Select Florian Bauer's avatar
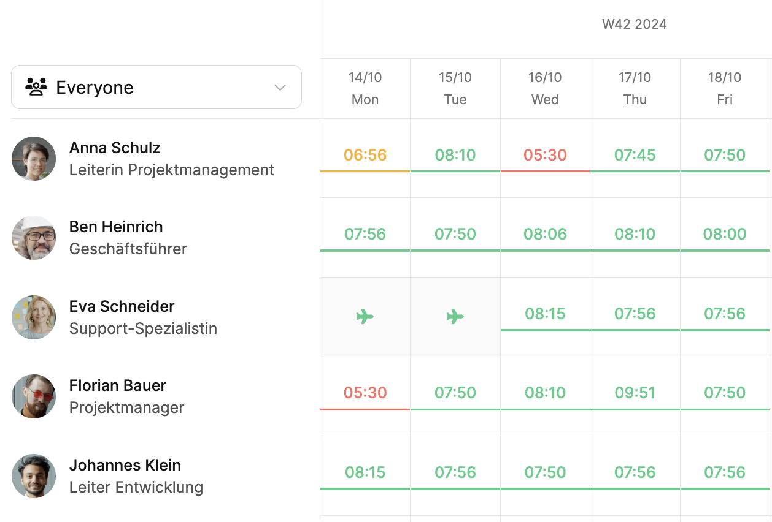This screenshot has width=772, height=522. 34,396
